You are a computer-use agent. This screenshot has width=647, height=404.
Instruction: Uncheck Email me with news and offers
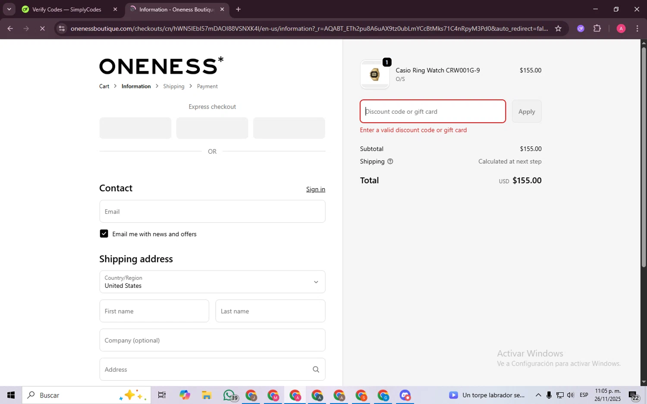pyautogui.click(x=104, y=233)
